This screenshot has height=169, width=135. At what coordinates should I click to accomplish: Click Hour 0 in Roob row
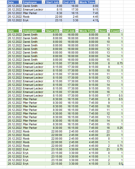105,139
